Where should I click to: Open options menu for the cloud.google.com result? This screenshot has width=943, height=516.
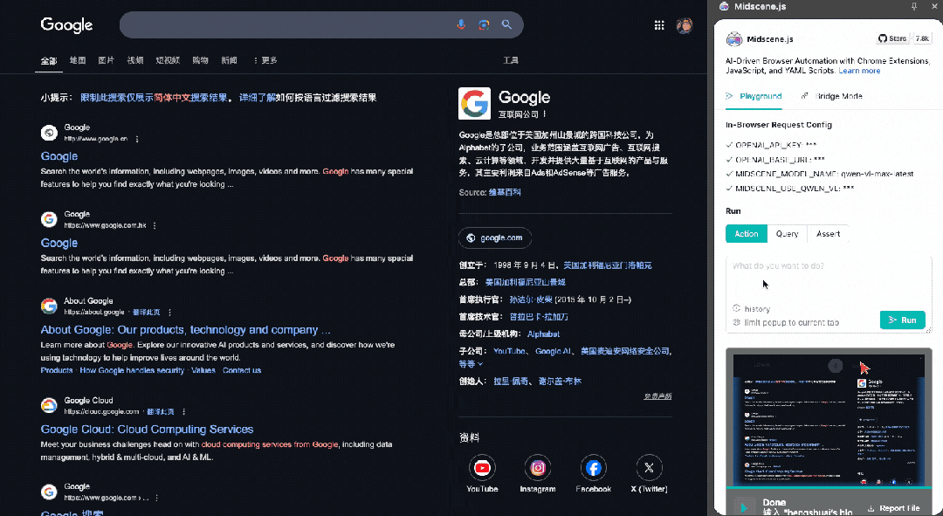pos(183,412)
